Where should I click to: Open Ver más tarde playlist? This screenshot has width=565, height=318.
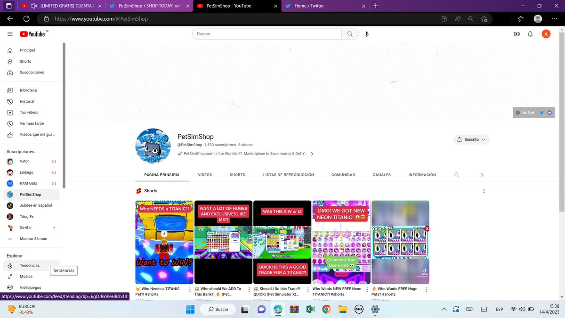[31, 123]
